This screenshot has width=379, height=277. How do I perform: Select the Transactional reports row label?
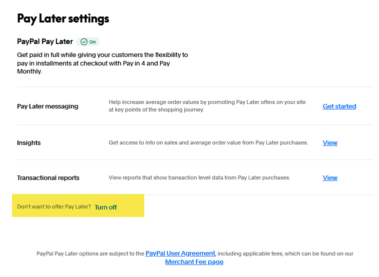pos(48,178)
